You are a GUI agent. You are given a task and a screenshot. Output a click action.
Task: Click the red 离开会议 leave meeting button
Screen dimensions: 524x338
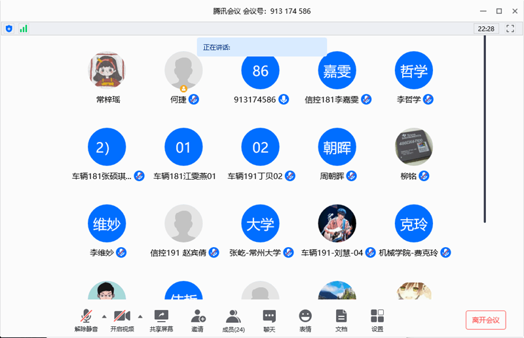485,320
